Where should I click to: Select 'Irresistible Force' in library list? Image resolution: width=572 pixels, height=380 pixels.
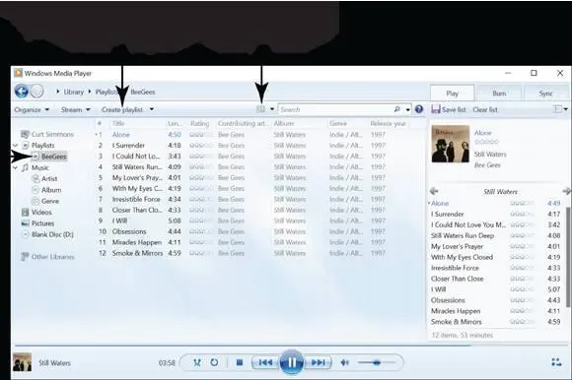point(136,199)
